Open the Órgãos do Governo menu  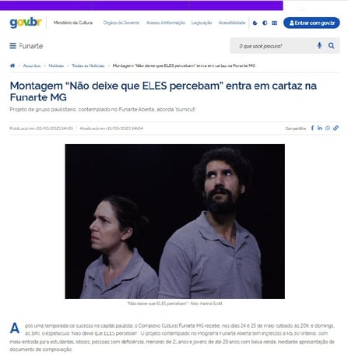[x=121, y=23]
